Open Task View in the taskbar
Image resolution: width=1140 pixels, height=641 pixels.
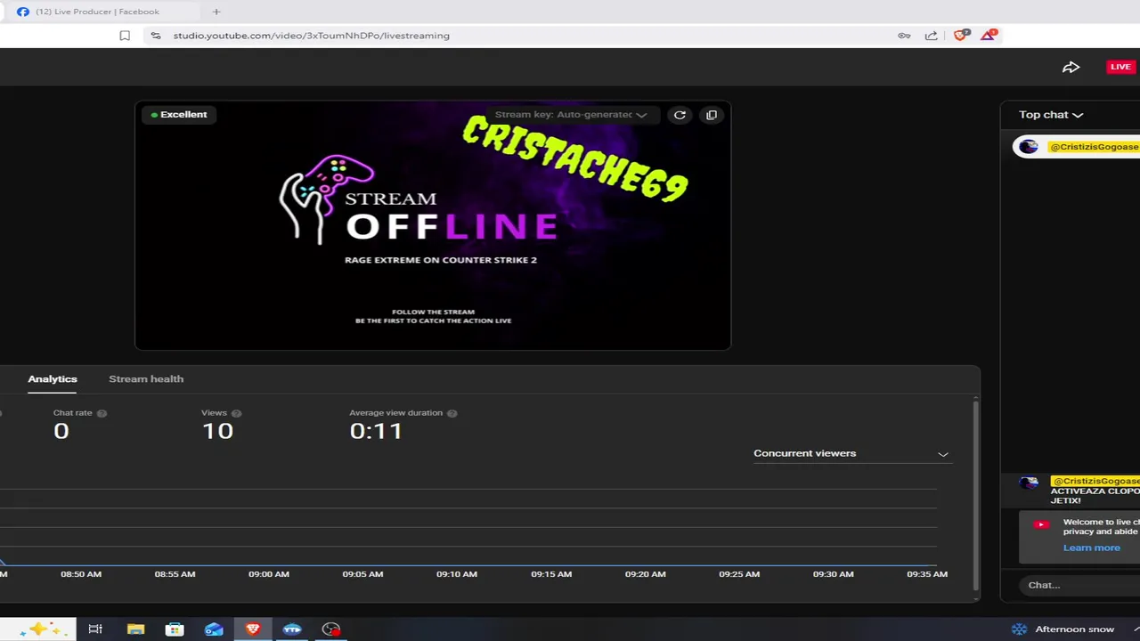[x=95, y=629]
